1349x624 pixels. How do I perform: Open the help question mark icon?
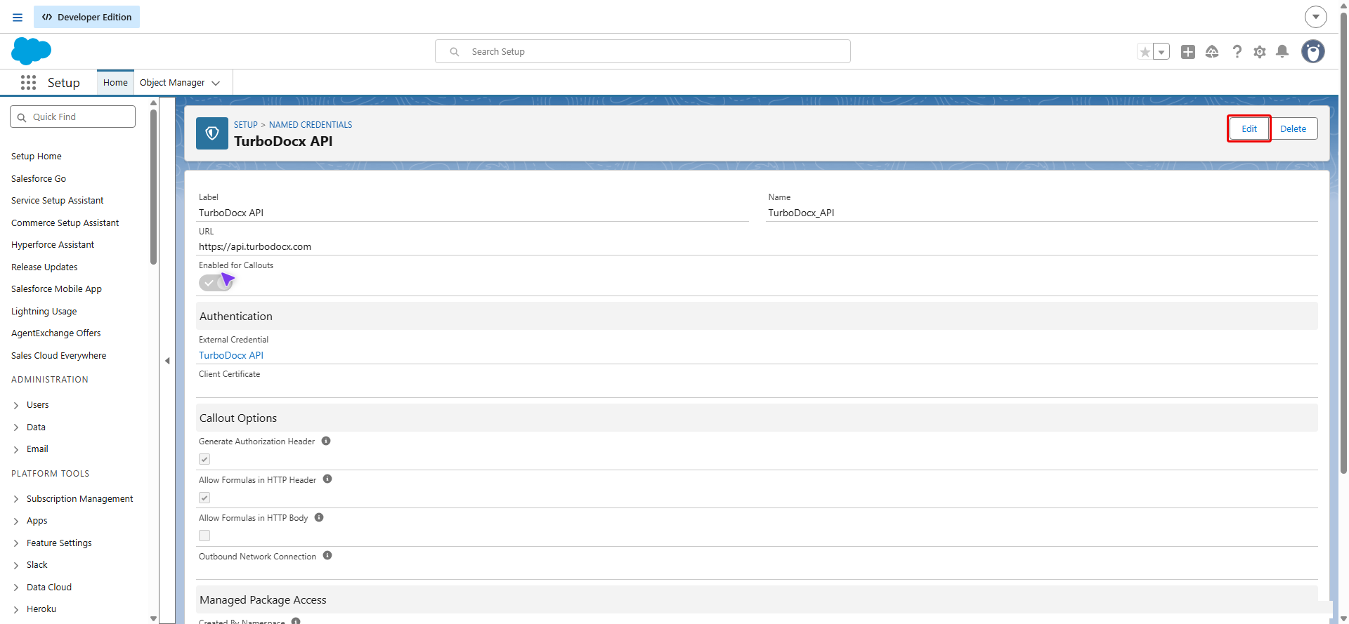[1237, 52]
